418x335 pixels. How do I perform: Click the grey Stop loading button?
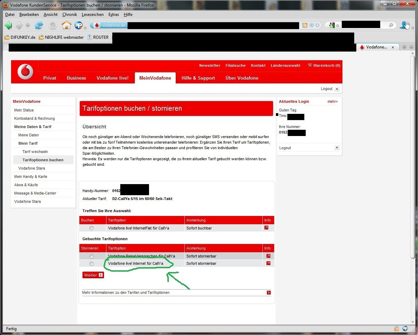point(53,25)
